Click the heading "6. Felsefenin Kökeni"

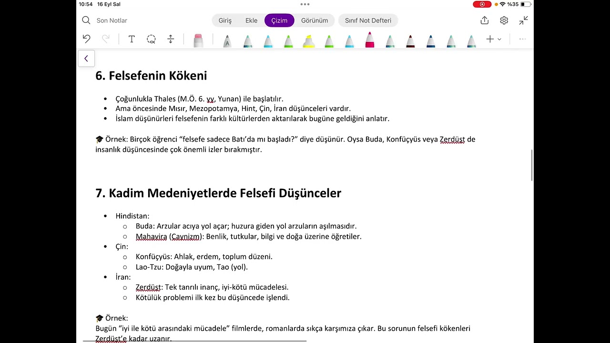[x=151, y=76]
